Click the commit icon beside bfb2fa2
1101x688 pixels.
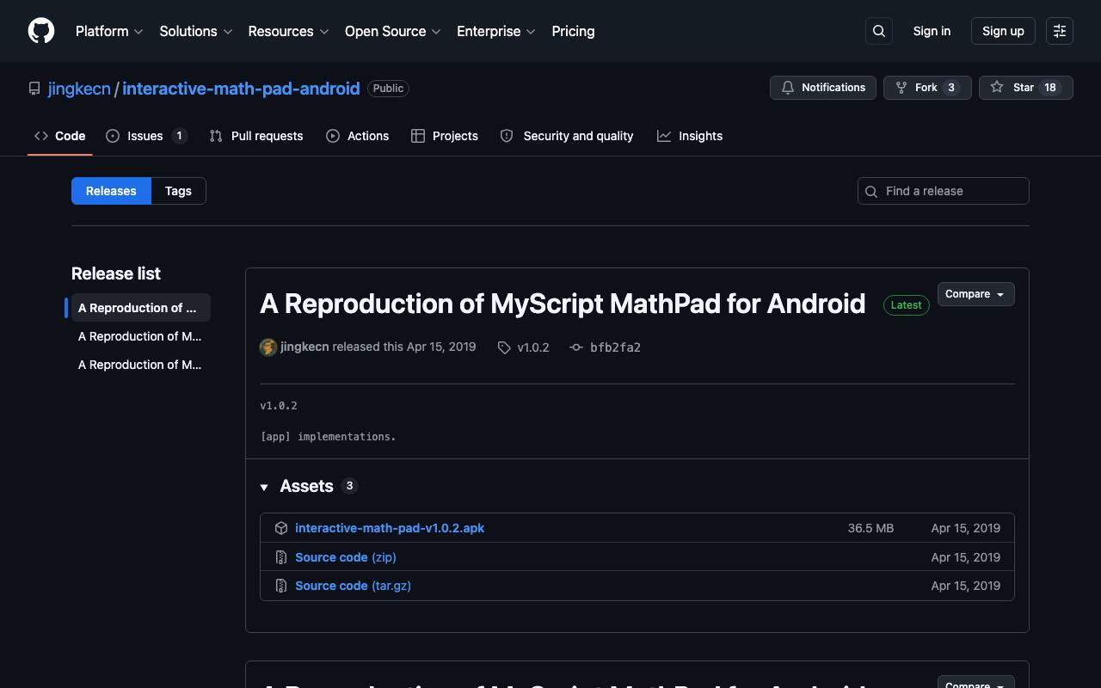point(576,347)
